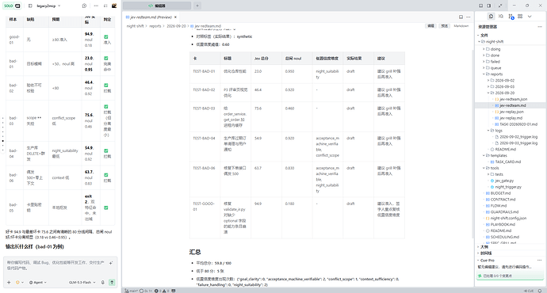Switch to the 编辑器 tab
The width and height of the screenshot is (547, 293).
[157, 6]
